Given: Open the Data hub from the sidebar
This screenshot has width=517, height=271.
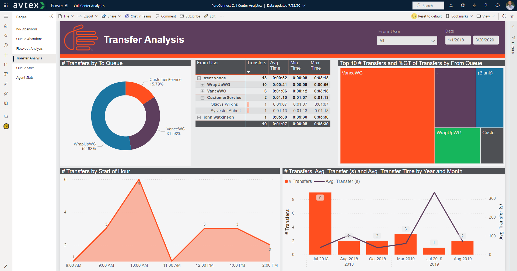Looking at the screenshot, I should point(6,65).
